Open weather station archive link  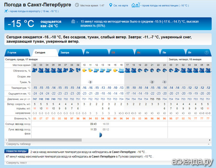[165, 6]
